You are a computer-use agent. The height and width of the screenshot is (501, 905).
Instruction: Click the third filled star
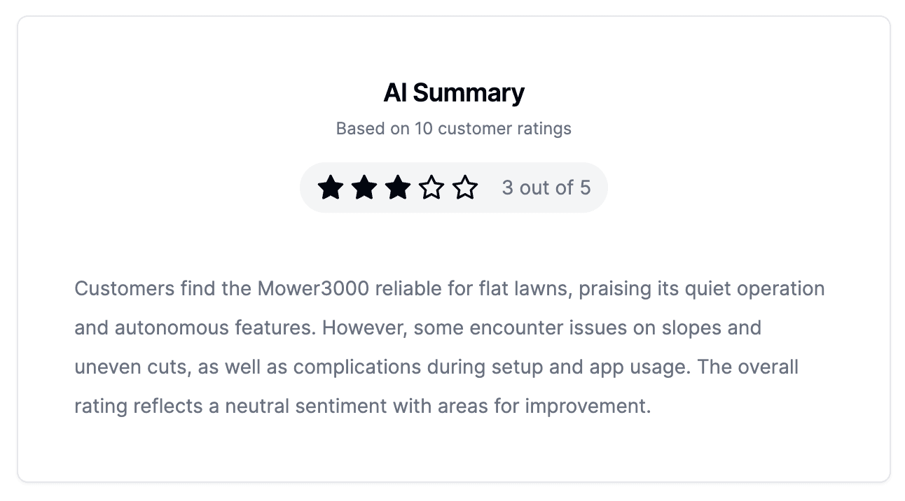click(398, 188)
